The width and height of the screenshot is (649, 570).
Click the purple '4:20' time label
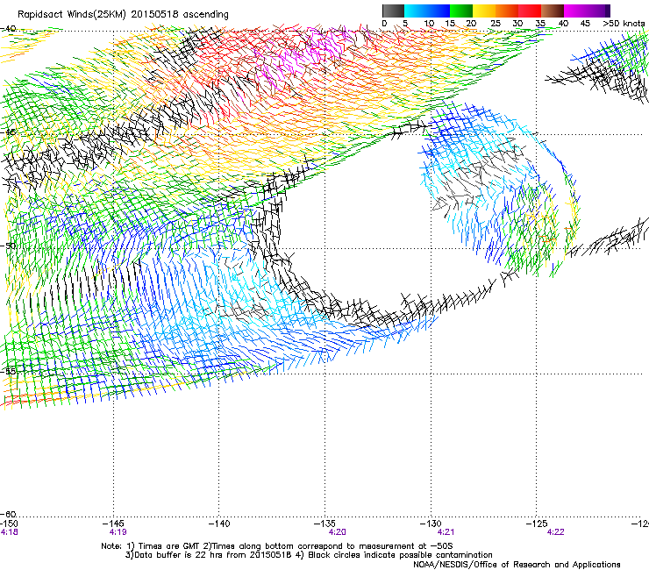[338, 532]
